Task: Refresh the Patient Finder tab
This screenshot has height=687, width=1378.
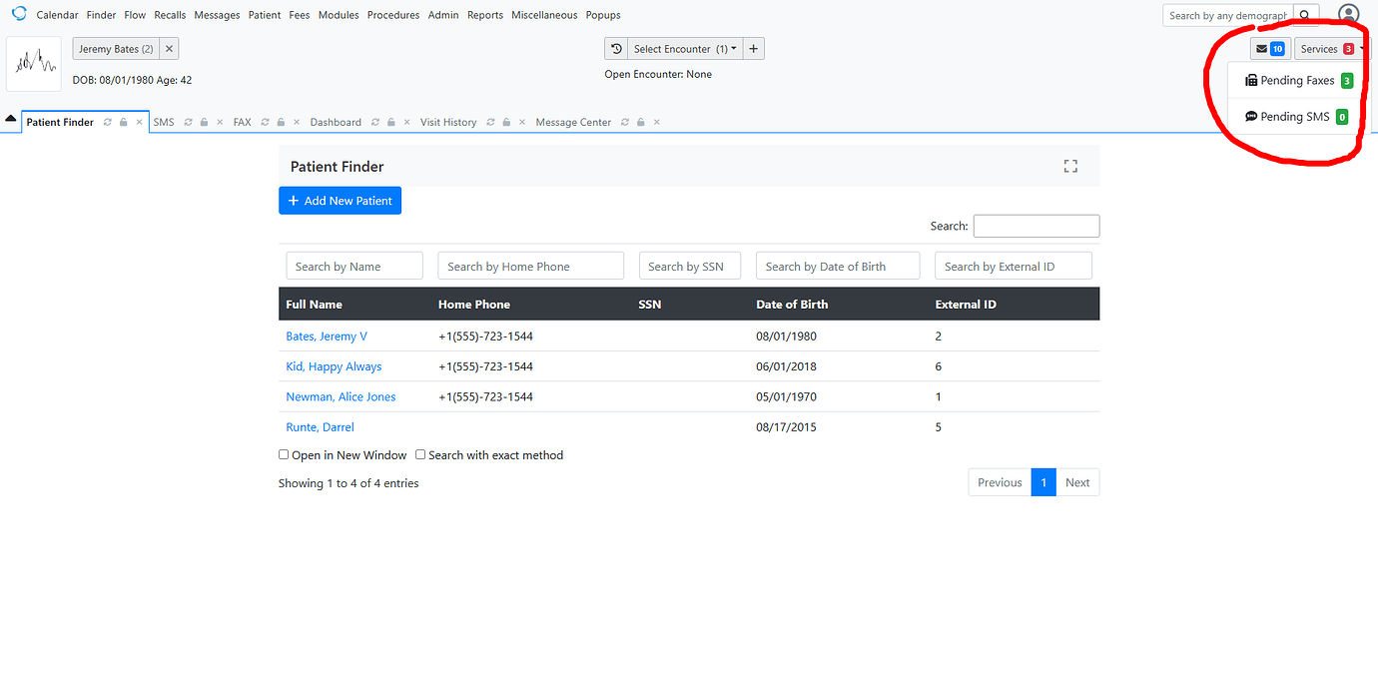Action: point(106,121)
